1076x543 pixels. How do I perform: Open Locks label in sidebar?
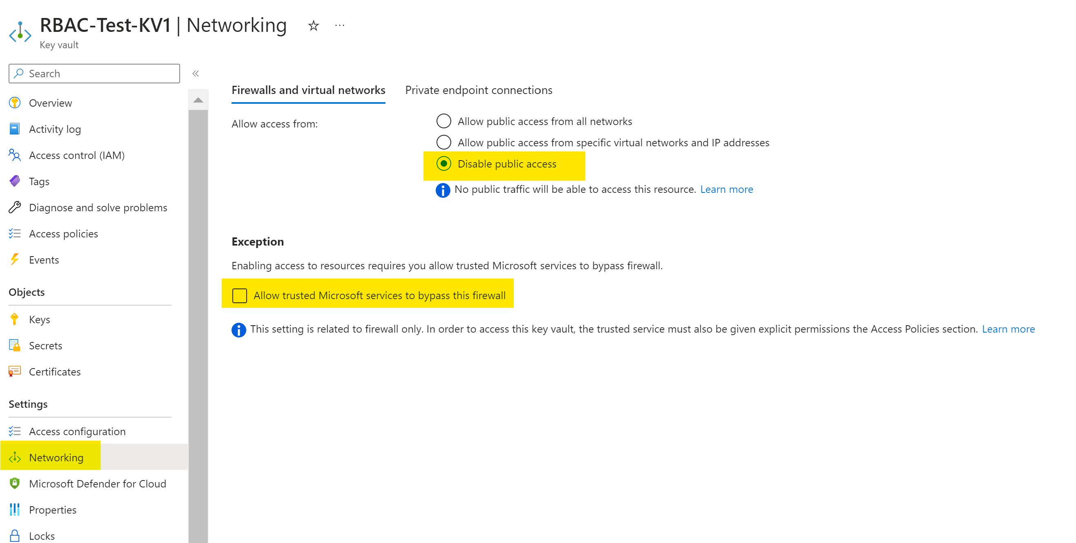tap(42, 536)
